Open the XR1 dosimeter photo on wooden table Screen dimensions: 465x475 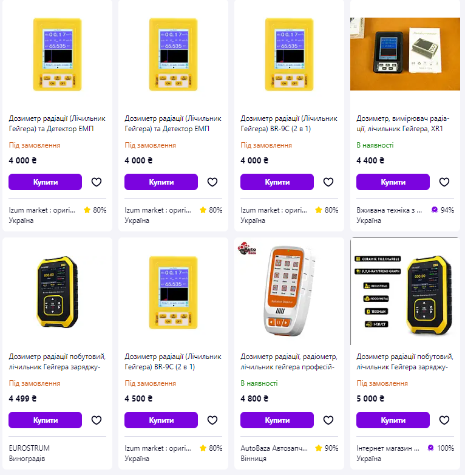(405, 53)
